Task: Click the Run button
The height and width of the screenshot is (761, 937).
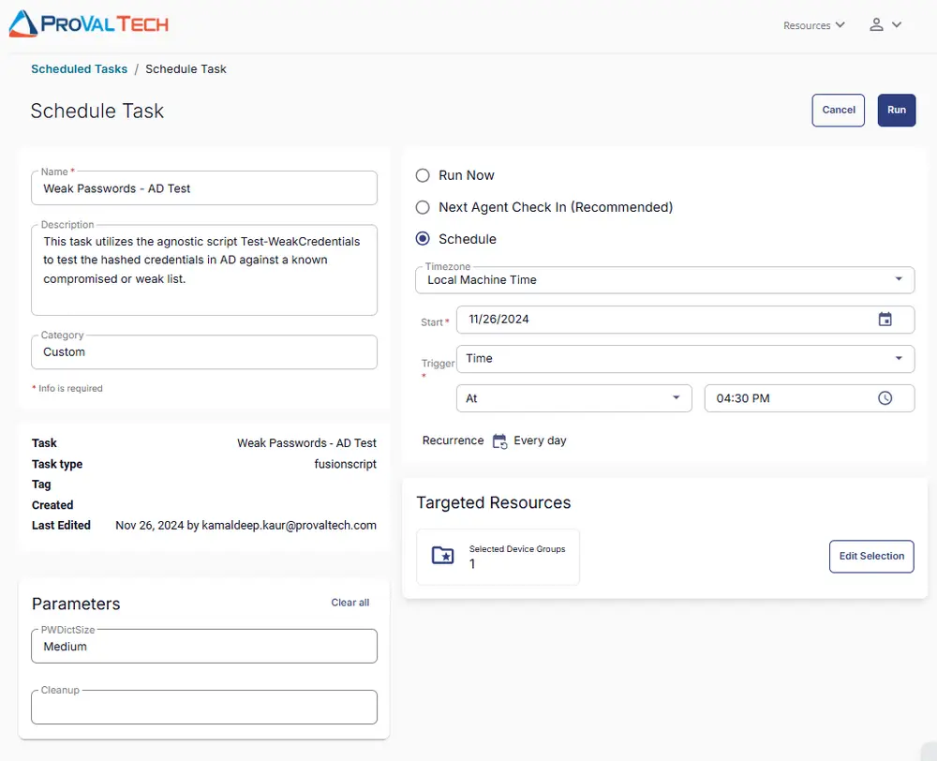Action: 897,110
